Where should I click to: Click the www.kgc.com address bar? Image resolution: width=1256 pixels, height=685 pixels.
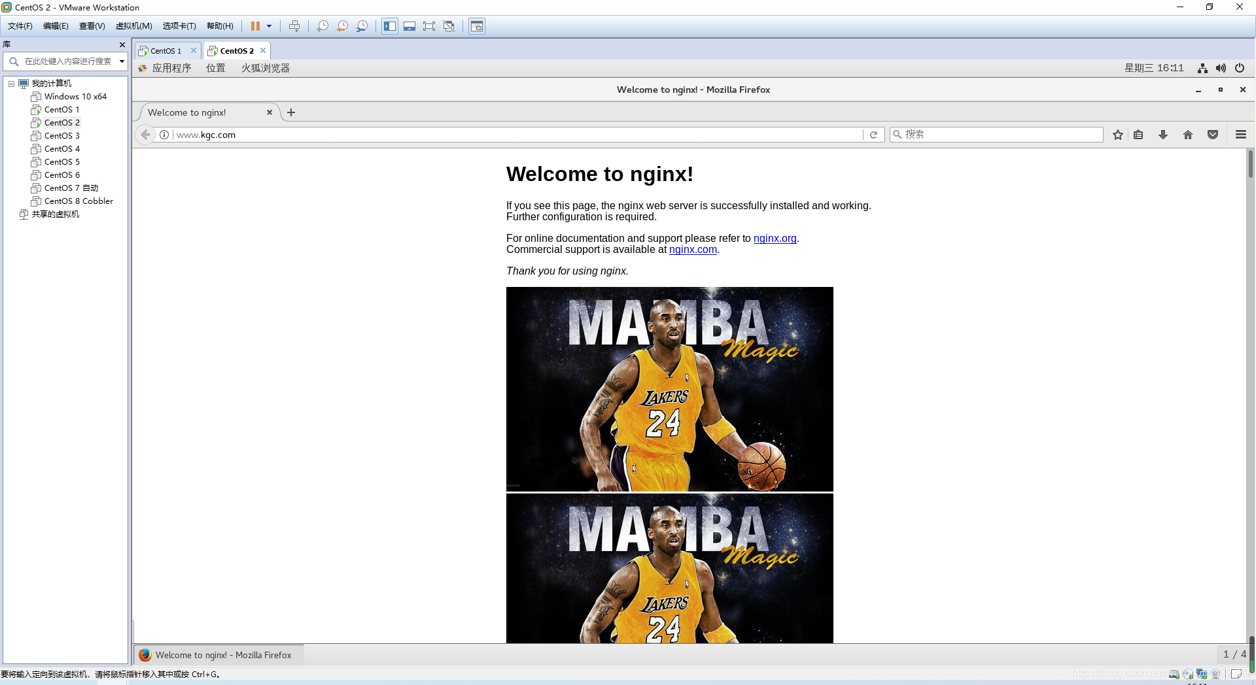coord(517,135)
